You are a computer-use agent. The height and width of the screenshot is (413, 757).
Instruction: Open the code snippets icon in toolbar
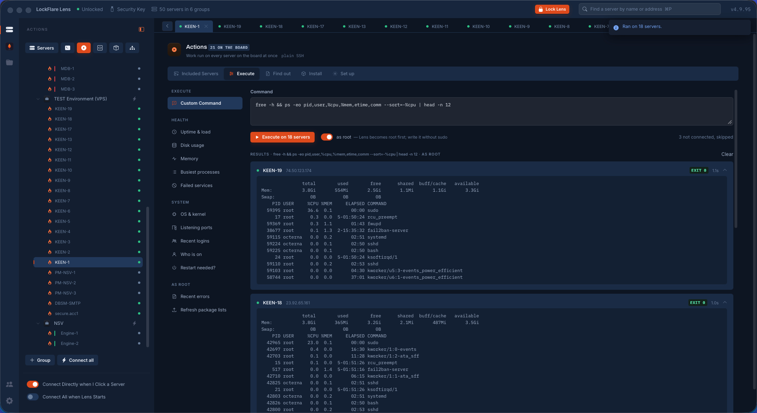tap(100, 48)
